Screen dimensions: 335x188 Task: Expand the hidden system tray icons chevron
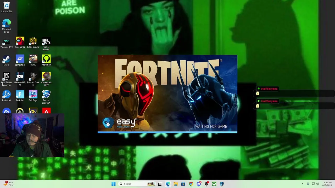302,184
